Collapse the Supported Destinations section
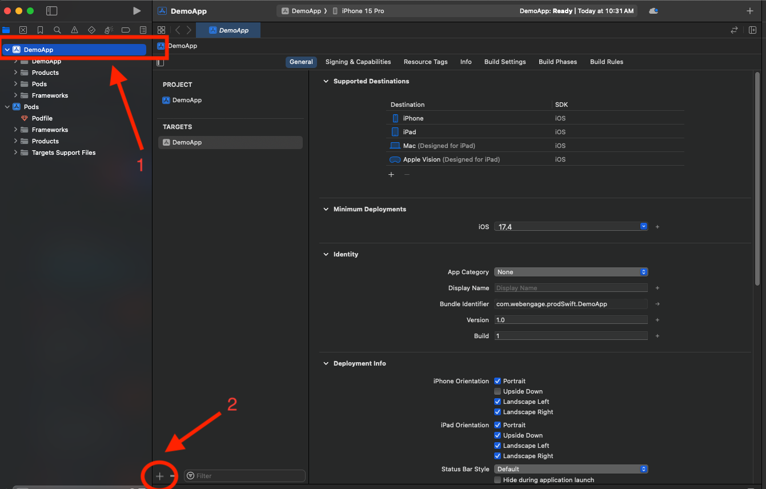Viewport: 766px width, 489px height. (x=326, y=81)
